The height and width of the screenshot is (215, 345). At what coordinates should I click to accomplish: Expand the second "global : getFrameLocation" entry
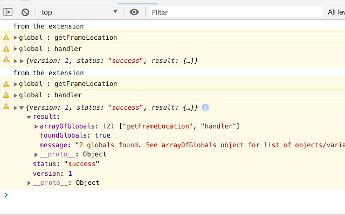[16, 84]
